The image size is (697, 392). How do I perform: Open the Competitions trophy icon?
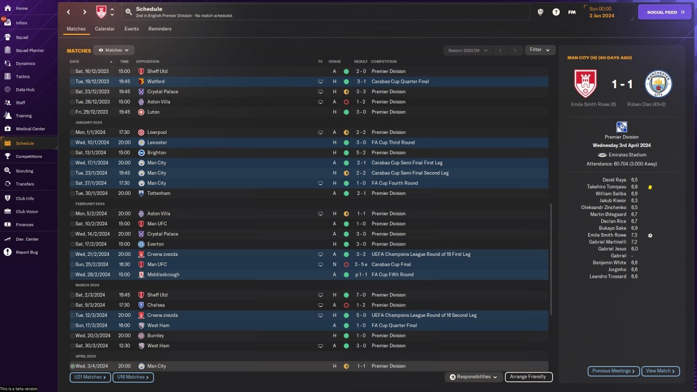pyautogui.click(x=8, y=156)
